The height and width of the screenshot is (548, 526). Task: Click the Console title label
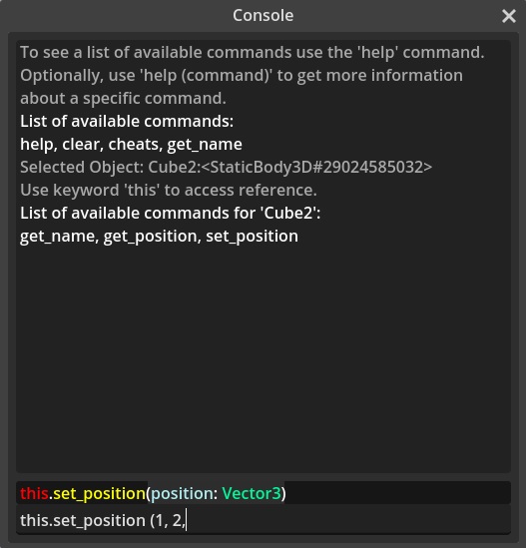tap(263, 15)
